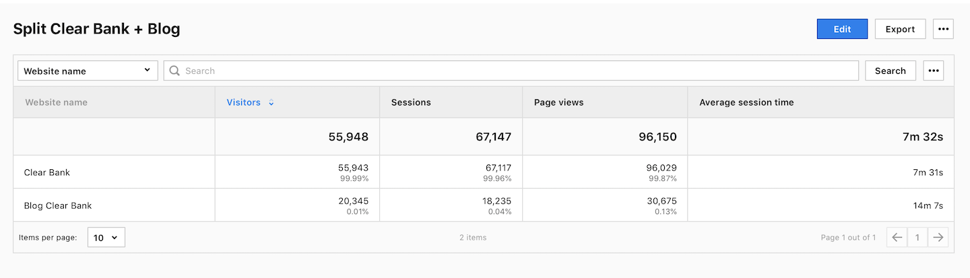Click the page number 1 field
This screenshot has height=278, width=970.
pos(917,237)
